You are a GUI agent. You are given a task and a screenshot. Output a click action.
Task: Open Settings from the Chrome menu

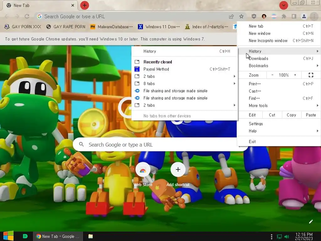click(x=279, y=124)
